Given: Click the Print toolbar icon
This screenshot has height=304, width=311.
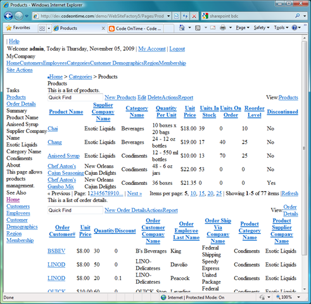Looking at the screenshot, I should point(223,28).
